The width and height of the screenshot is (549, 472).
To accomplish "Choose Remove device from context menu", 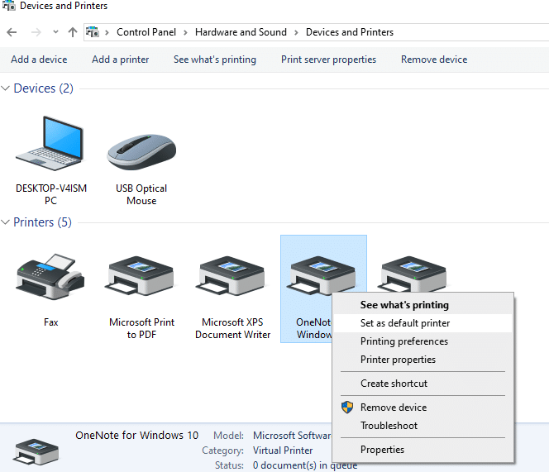I will [394, 408].
